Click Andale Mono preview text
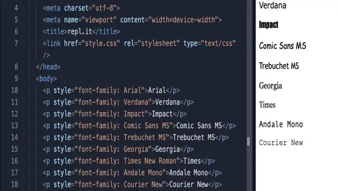This screenshot has width=338, height=191. coord(281,124)
